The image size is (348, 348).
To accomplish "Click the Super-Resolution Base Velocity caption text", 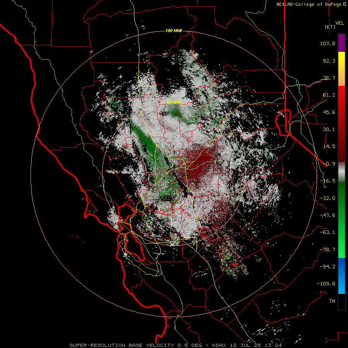I will pyautogui.click(x=176, y=345).
